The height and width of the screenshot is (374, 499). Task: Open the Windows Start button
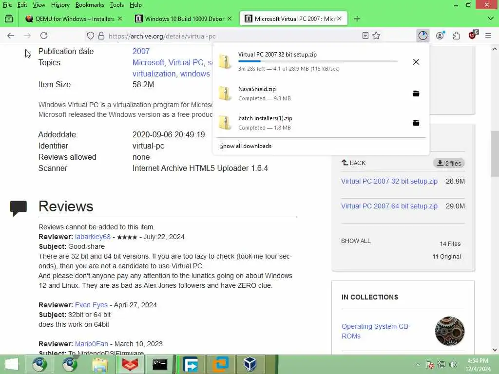12,364
